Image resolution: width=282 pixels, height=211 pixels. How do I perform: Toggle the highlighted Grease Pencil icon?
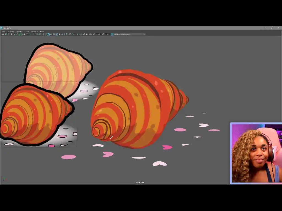(20, 34)
